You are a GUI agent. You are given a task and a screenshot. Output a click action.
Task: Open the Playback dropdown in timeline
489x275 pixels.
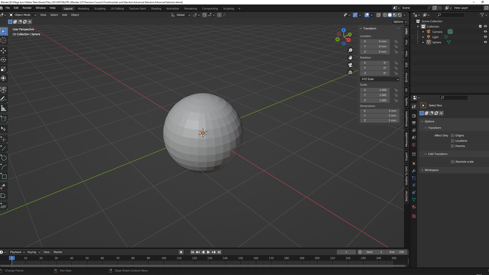17,252
